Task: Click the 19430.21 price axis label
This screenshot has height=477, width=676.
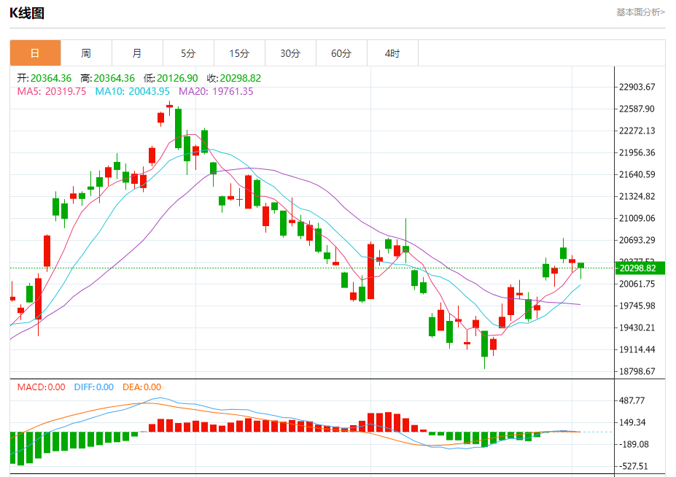Action: click(x=637, y=327)
